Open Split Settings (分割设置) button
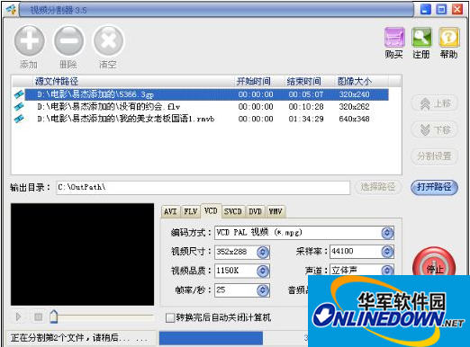470x347 pixels. [434, 156]
